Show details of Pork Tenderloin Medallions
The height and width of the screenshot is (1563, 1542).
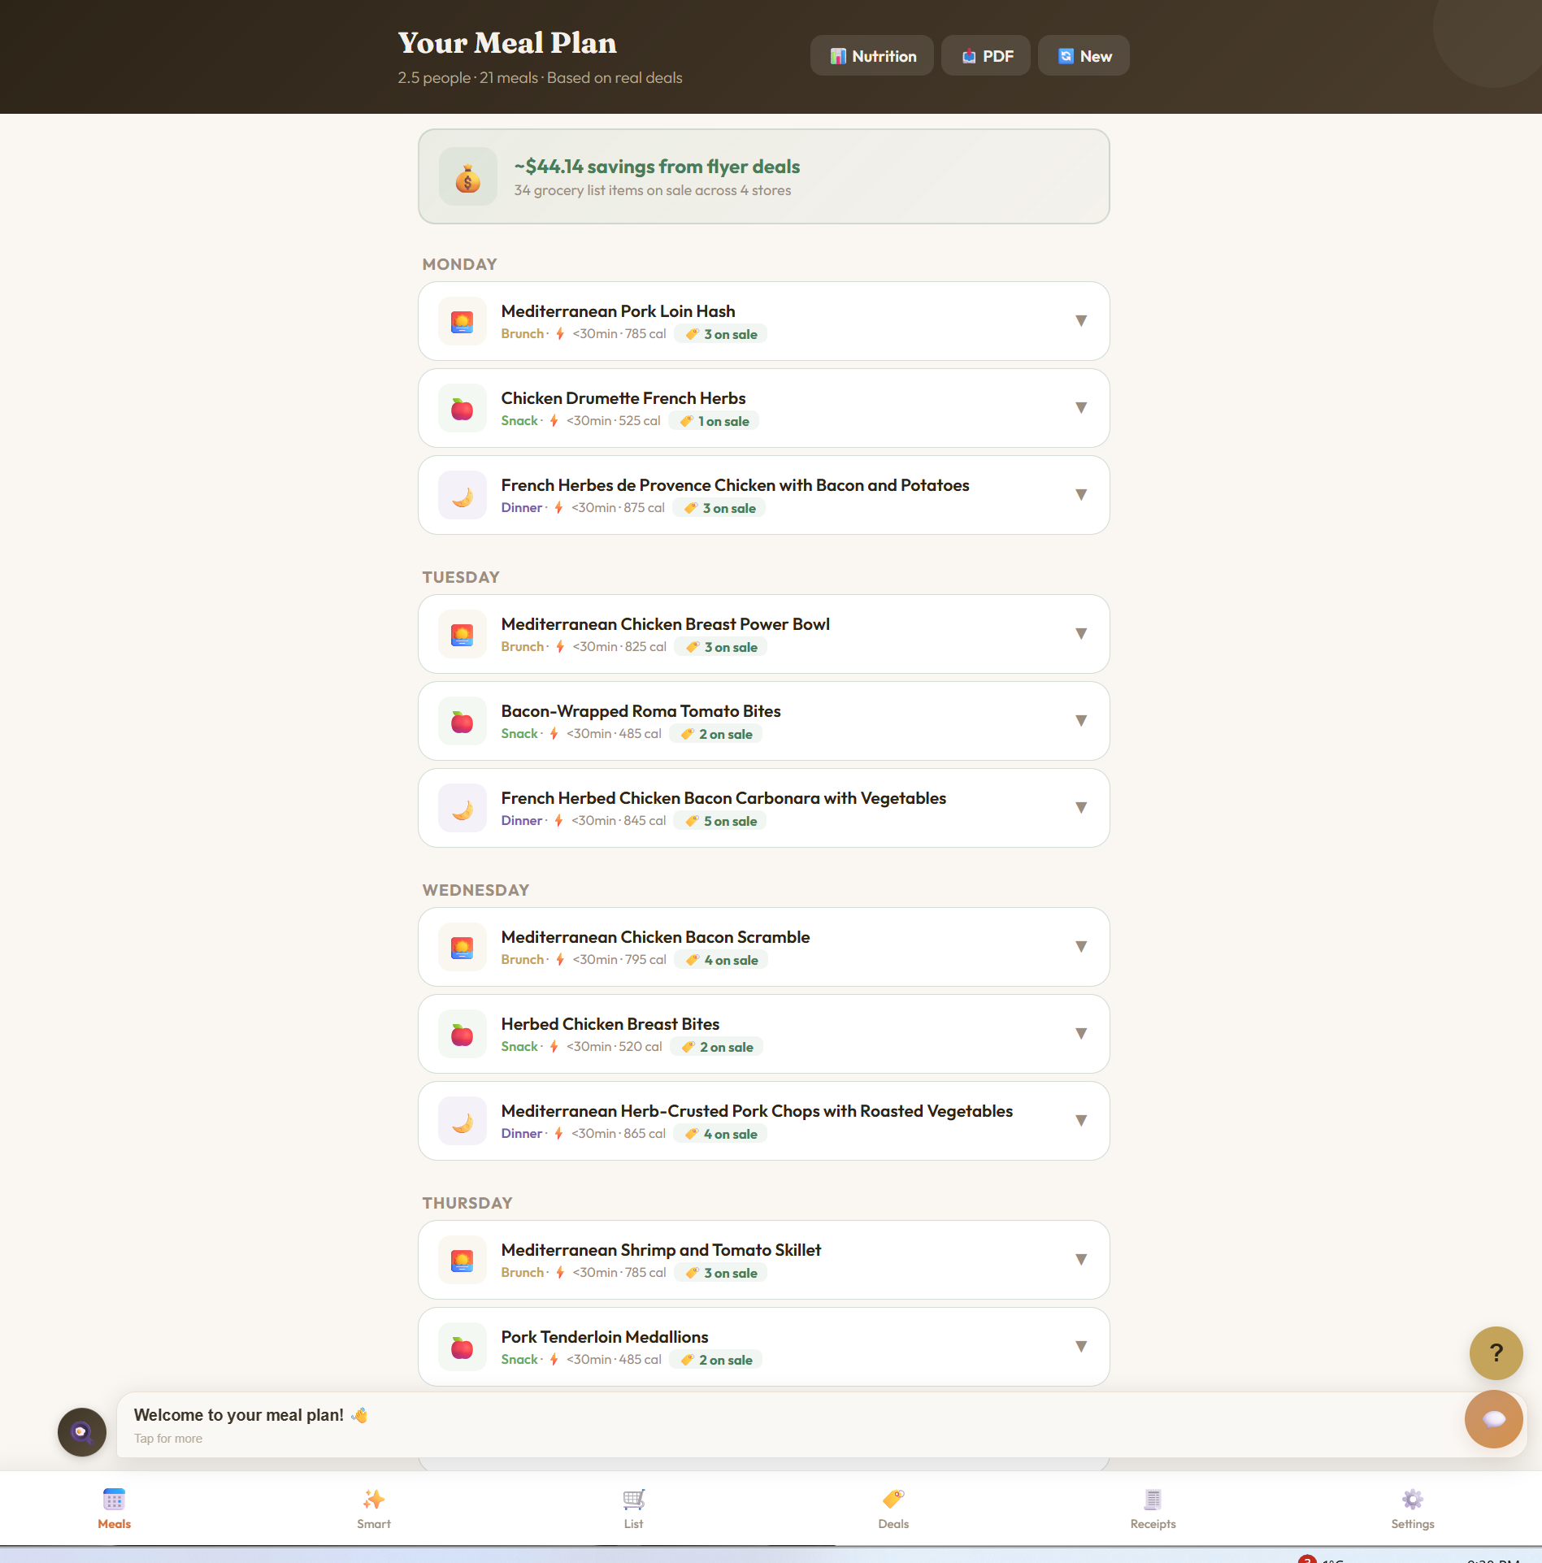(1081, 1346)
